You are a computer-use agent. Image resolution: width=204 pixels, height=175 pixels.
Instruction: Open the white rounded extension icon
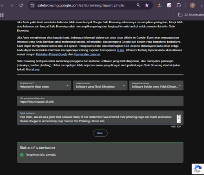point(169,5)
